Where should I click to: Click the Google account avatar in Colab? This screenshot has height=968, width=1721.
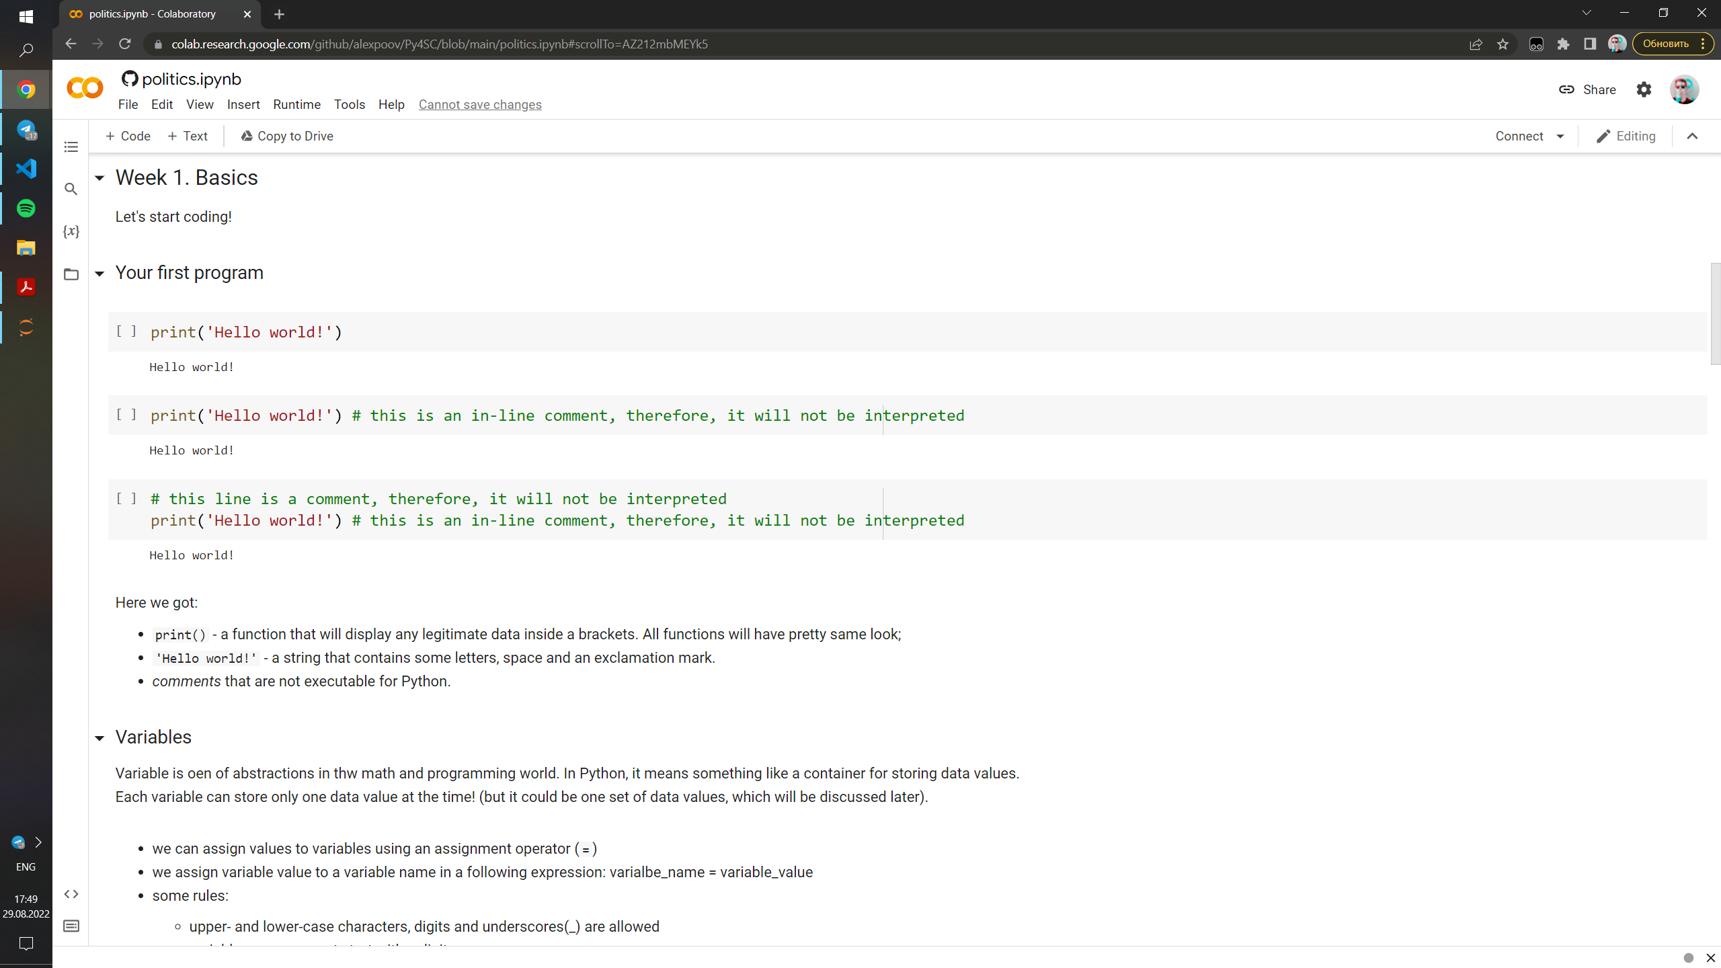pos(1684,89)
